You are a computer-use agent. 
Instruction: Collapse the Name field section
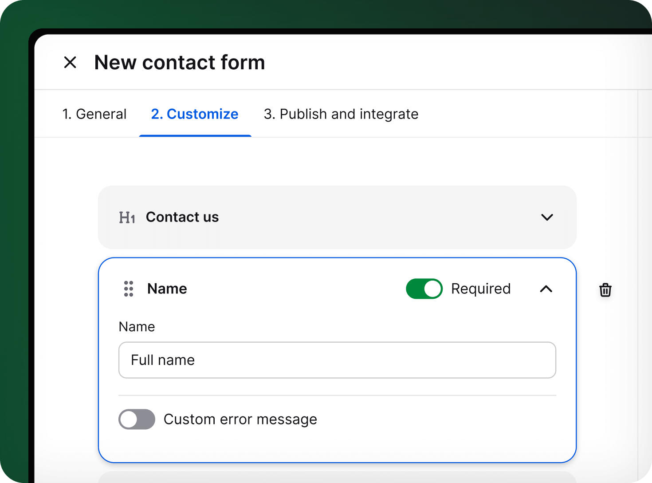(546, 289)
